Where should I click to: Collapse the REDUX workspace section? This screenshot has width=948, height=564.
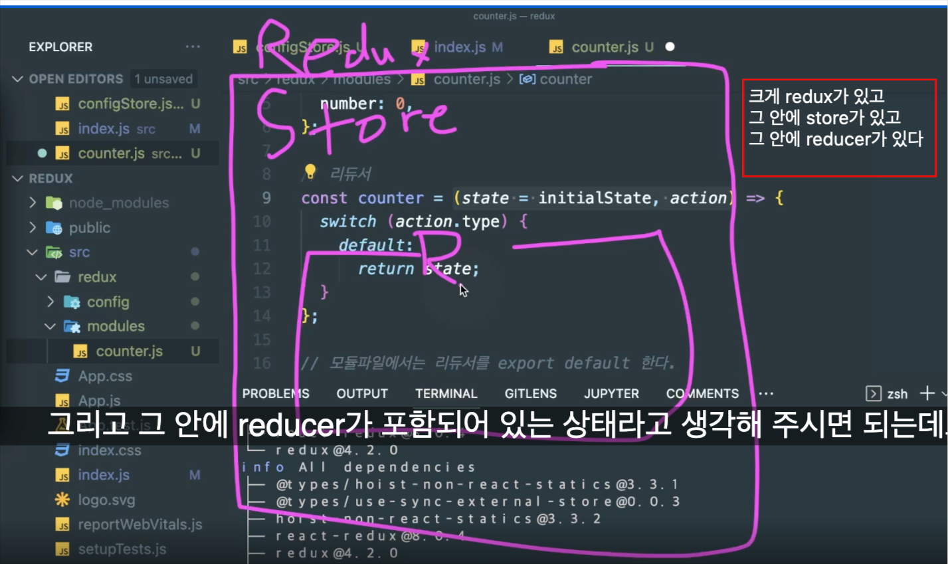click(x=17, y=178)
